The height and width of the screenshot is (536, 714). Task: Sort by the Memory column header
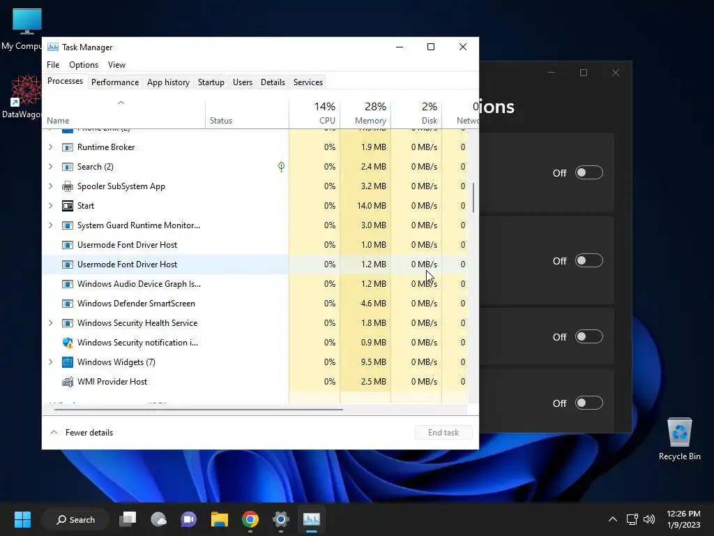365,113
